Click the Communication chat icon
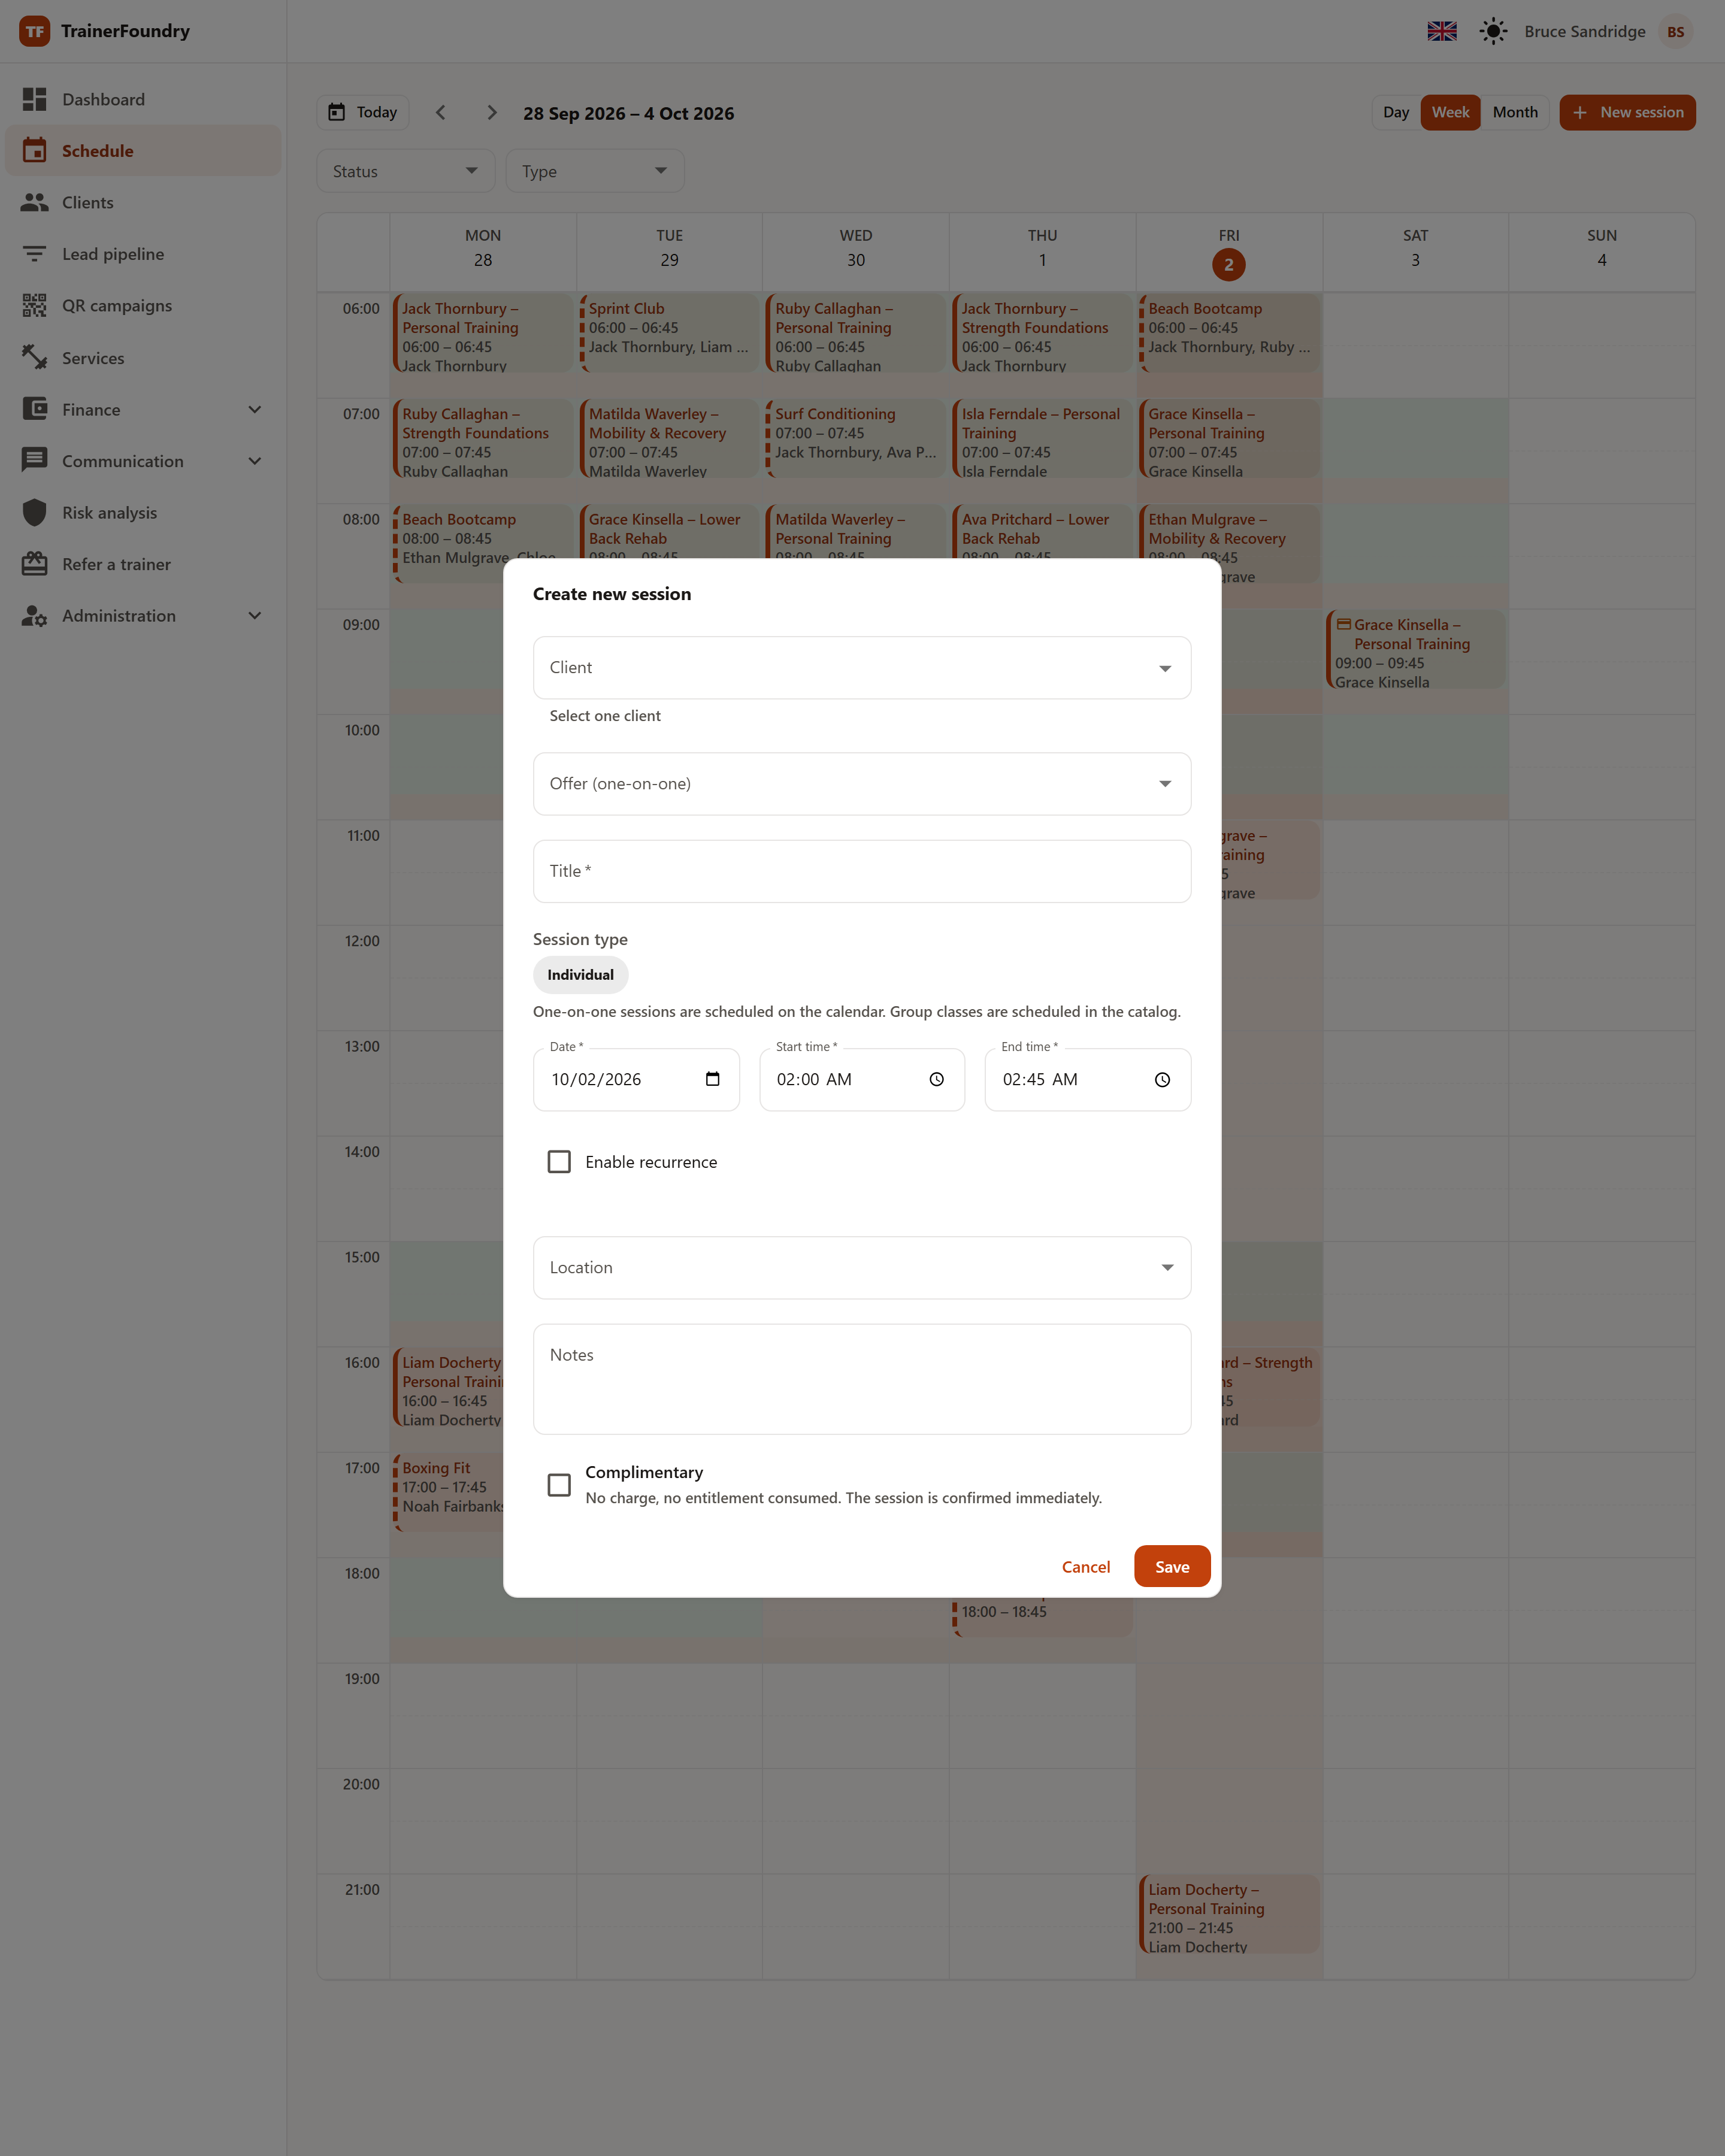This screenshot has width=1725, height=2156. pos(34,460)
